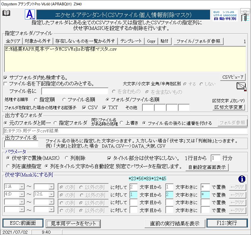Open the テンプレート button
The image size is (251, 235).
pyautogui.click(x=131, y=41)
